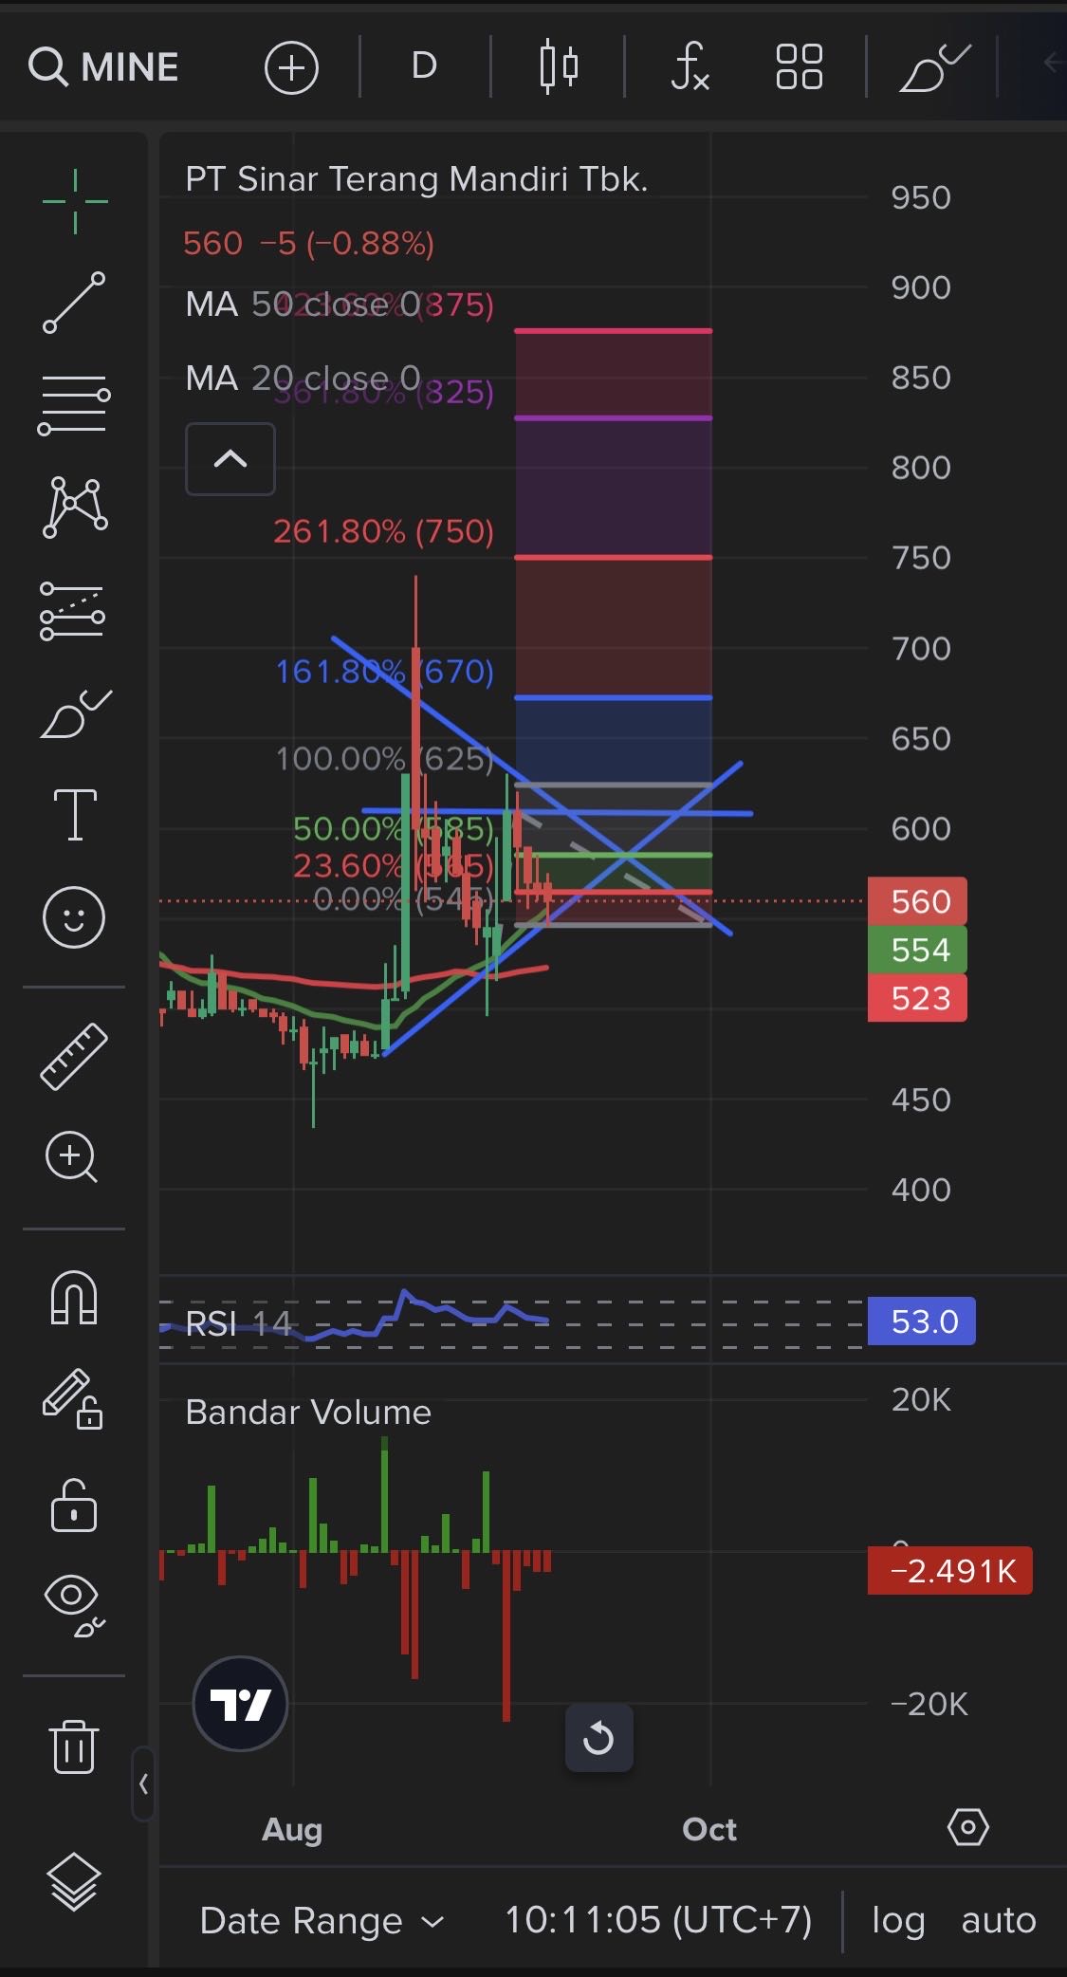The image size is (1067, 1977).
Task: Tap the 560 current price label
Action: [917, 901]
